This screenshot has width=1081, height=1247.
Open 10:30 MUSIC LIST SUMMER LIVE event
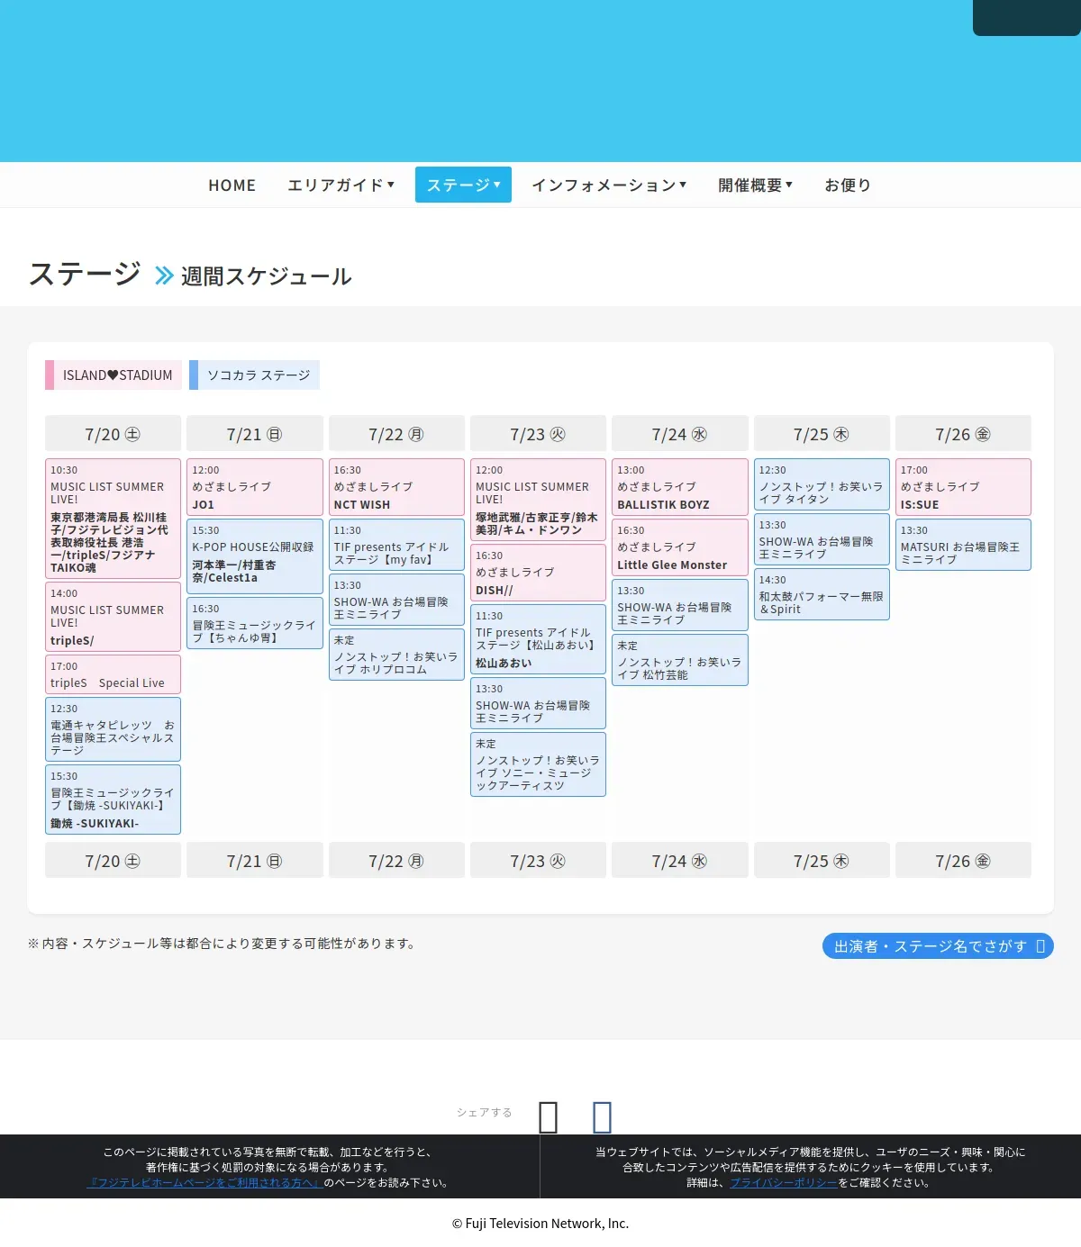pos(113,519)
